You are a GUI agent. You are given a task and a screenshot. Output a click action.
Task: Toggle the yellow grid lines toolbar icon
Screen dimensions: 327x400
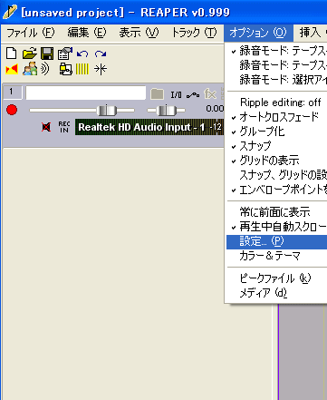point(82,69)
